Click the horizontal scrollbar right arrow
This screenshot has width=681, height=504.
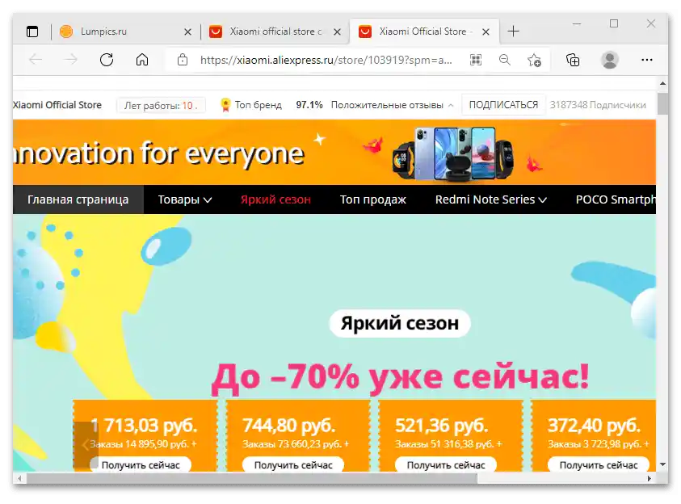coord(649,478)
